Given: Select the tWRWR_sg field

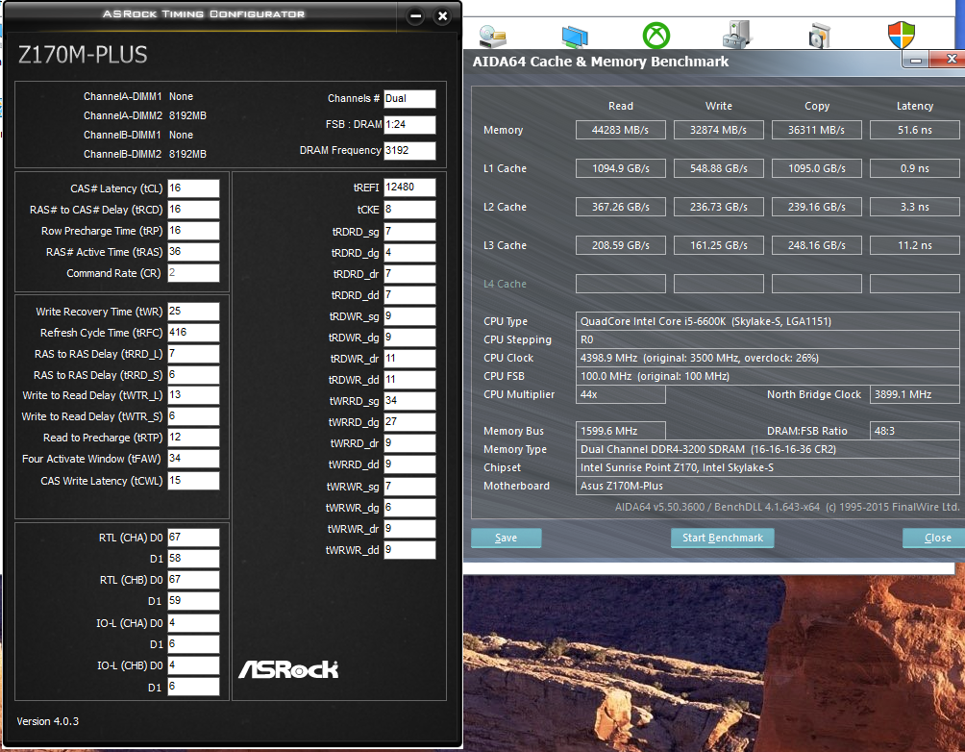Looking at the screenshot, I should pos(409,487).
